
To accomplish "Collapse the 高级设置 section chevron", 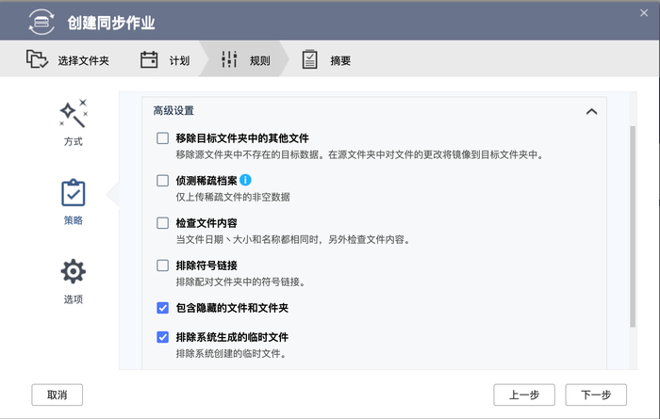I will (x=591, y=111).
